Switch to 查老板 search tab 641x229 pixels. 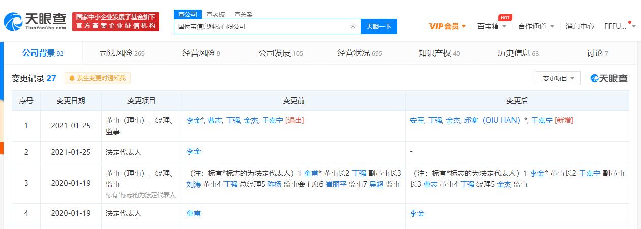215,14
